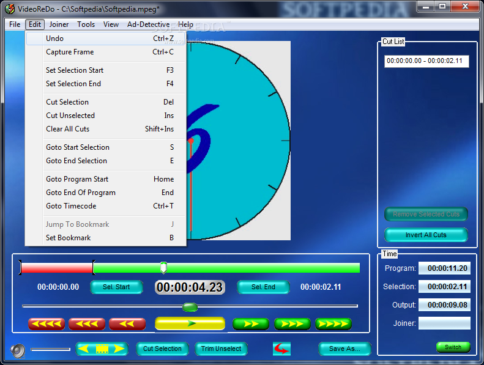Click the Sel. End button
Screen dimensions: 484x365
pos(263,287)
